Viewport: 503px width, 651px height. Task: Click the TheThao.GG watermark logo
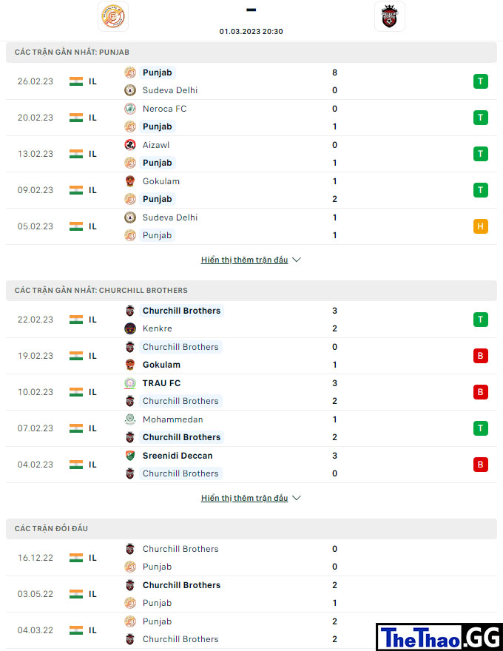pos(439,637)
